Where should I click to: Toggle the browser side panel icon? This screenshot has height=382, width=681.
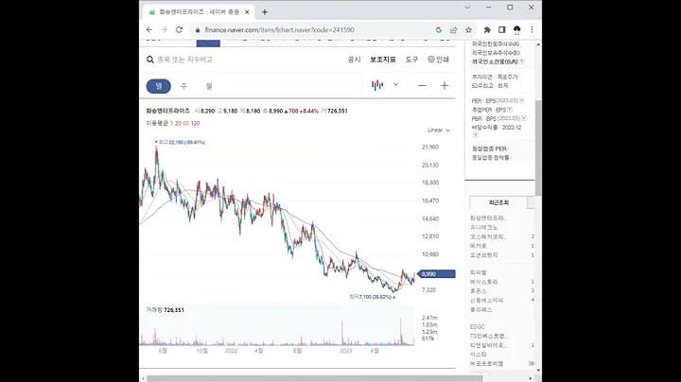point(501,30)
